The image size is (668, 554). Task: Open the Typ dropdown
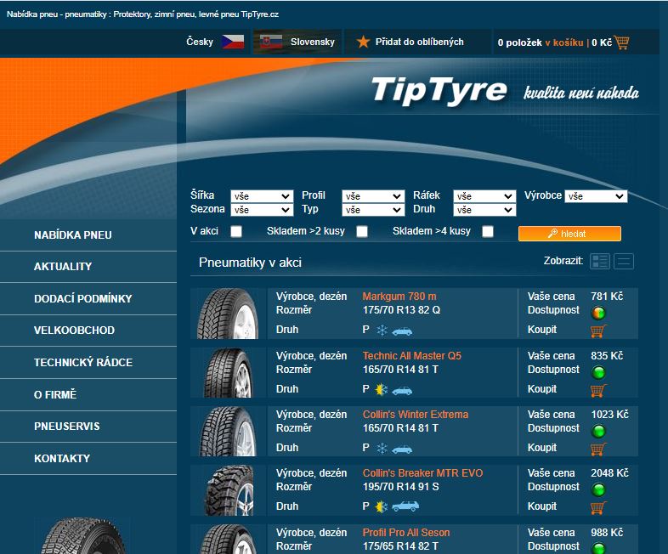coord(373,210)
